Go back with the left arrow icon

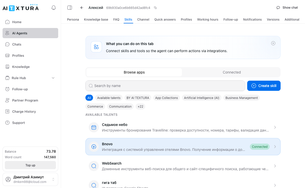point(82,8)
